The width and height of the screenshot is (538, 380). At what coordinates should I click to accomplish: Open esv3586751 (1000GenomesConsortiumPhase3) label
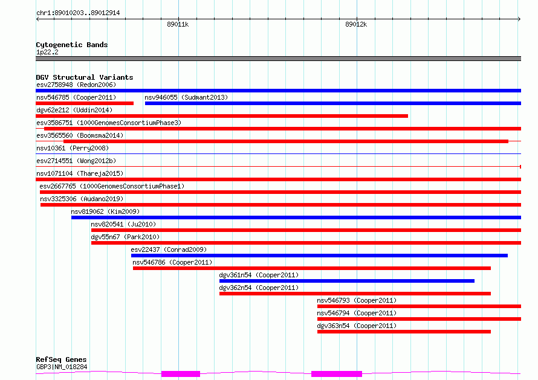(x=109, y=123)
